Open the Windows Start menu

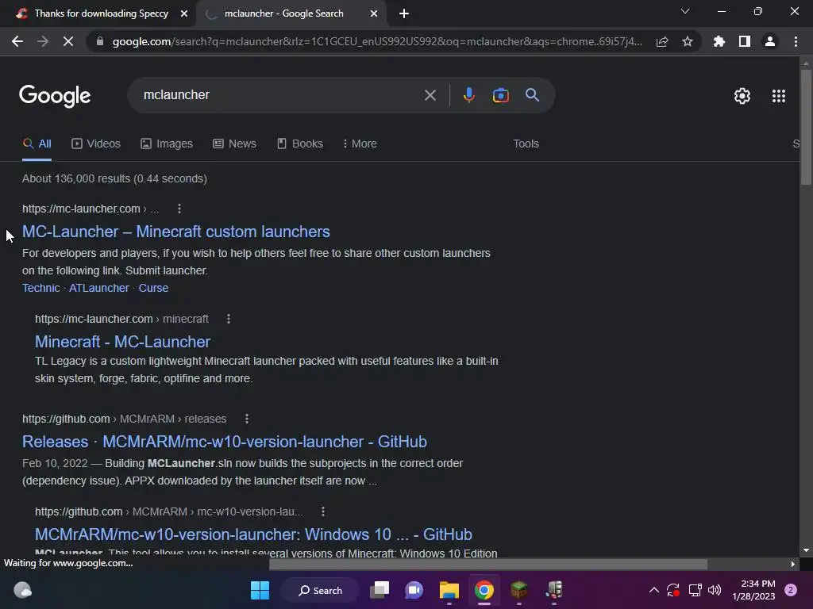260,590
